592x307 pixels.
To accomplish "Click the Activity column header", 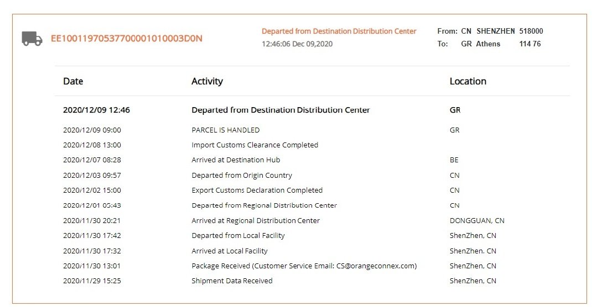I will pos(207,81).
